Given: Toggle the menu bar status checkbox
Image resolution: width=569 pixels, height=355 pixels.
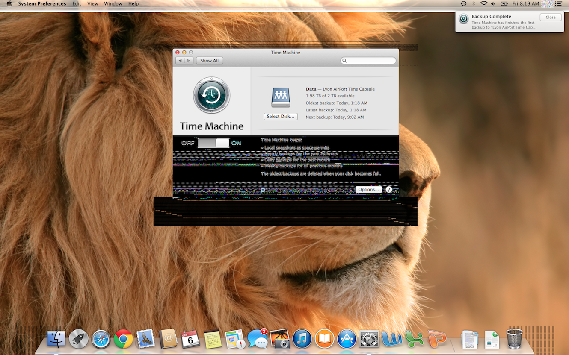Looking at the screenshot, I should [x=263, y=190].
